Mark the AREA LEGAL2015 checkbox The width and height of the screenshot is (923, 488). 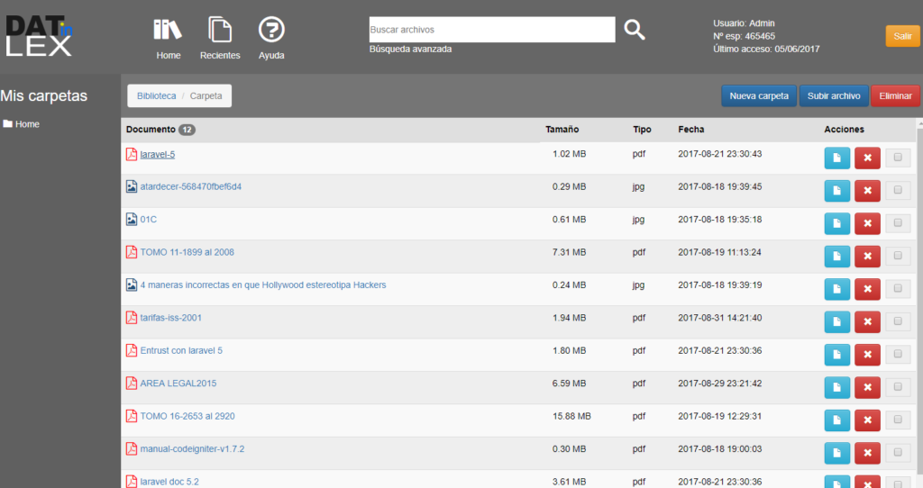(898, 386)
